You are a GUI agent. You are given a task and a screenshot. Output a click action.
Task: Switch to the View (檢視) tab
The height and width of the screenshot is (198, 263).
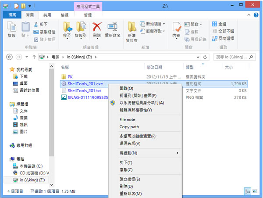click(64, 15)
